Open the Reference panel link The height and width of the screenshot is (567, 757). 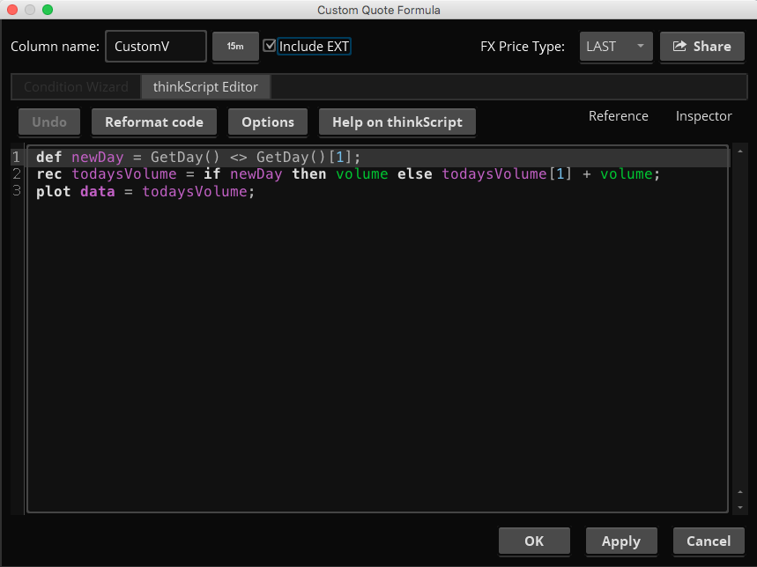619,116
